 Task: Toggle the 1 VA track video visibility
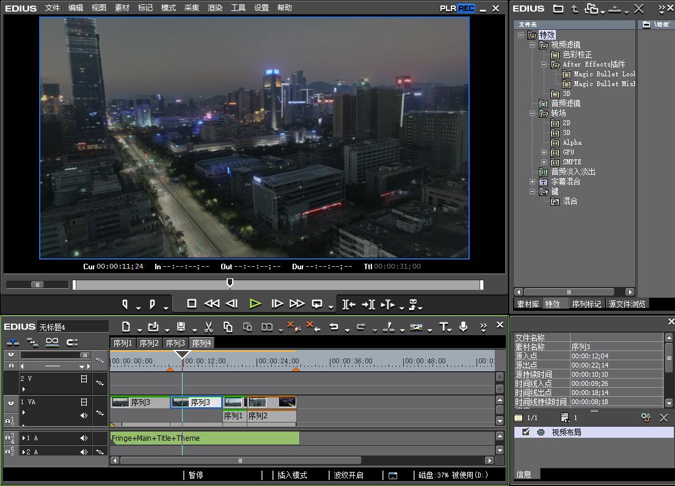pos(84,402)
